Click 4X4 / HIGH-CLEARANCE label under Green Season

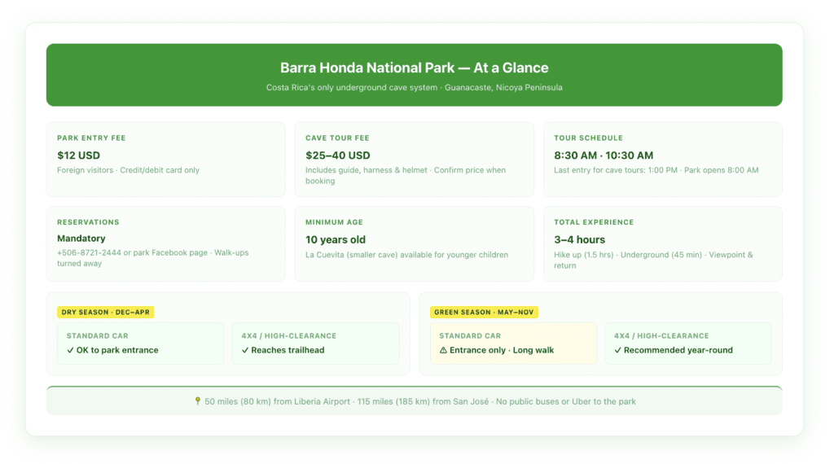coord(661,336)
